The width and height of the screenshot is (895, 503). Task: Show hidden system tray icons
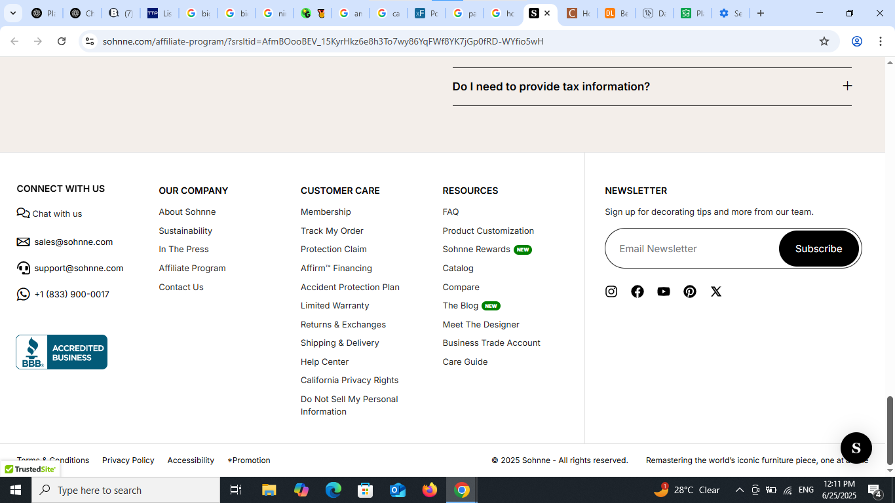[x=740, y=490]
